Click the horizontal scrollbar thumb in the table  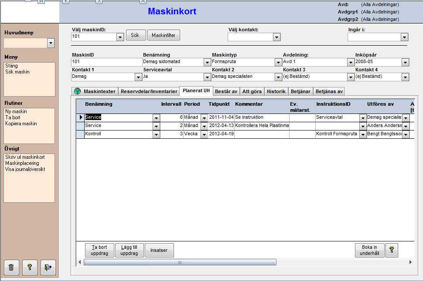coord(180,262)
